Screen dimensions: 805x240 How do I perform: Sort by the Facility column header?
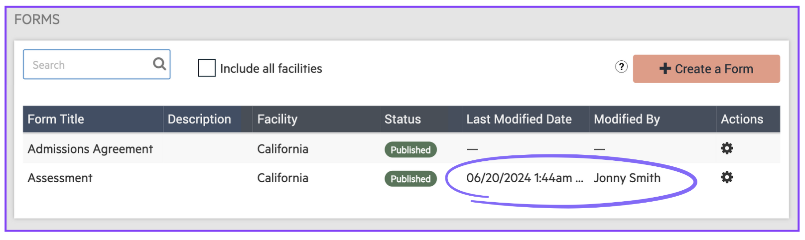tap(277, 119)
